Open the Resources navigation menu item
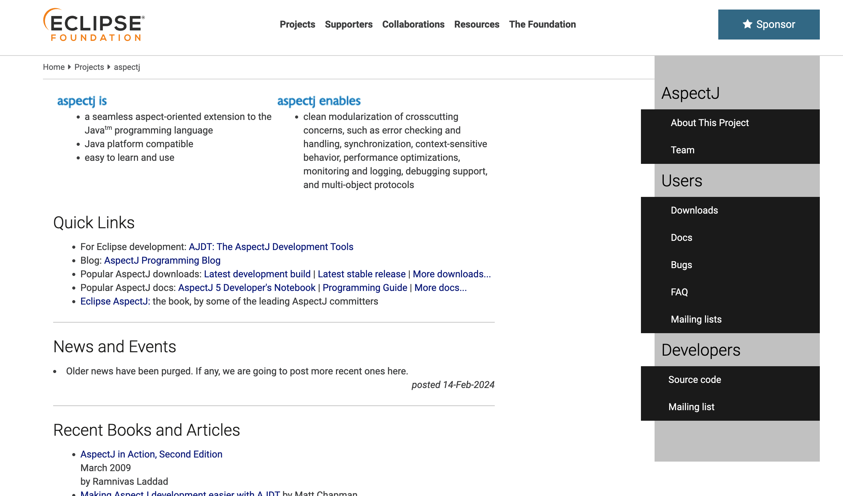This screenshot has height=496, width=843. tap(476, 24)
